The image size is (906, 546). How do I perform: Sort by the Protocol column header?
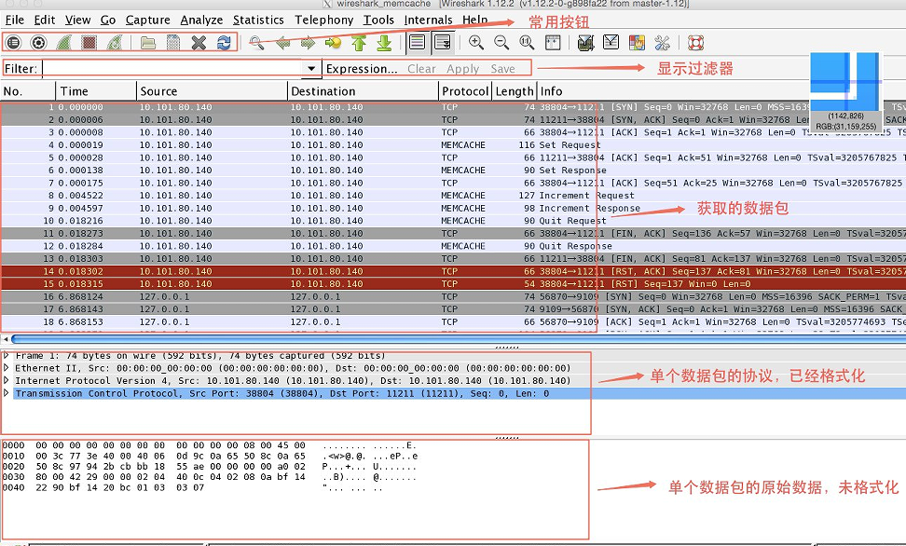[465, 91]
